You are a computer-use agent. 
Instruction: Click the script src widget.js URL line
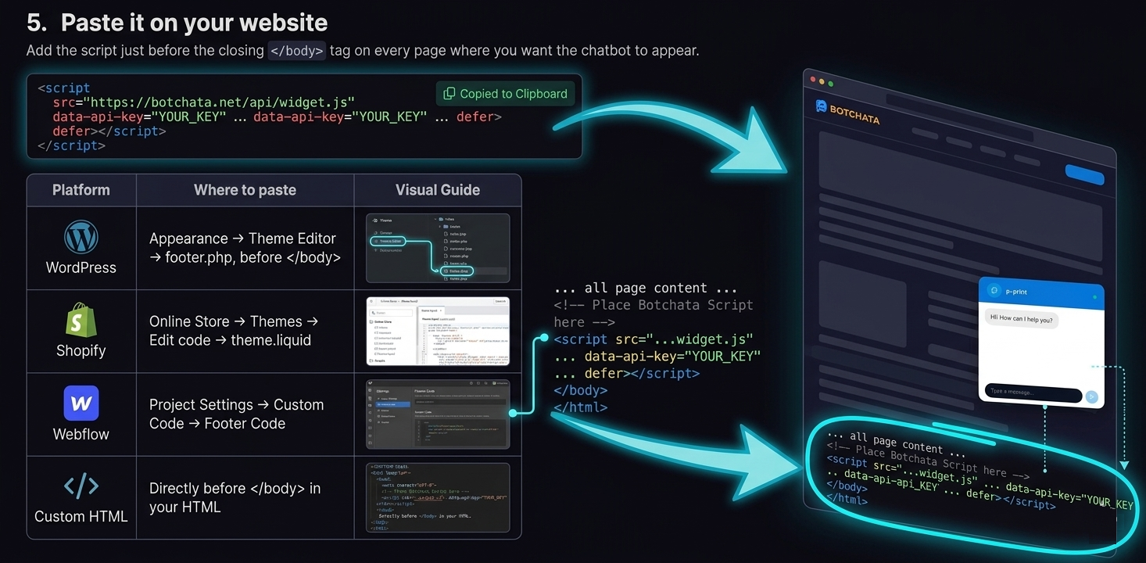[204, 102]
